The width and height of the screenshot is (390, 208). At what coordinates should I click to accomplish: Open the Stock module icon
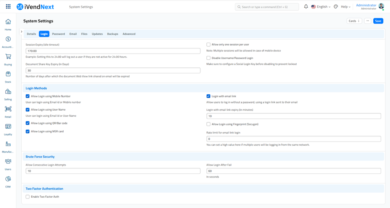[8, 74]
